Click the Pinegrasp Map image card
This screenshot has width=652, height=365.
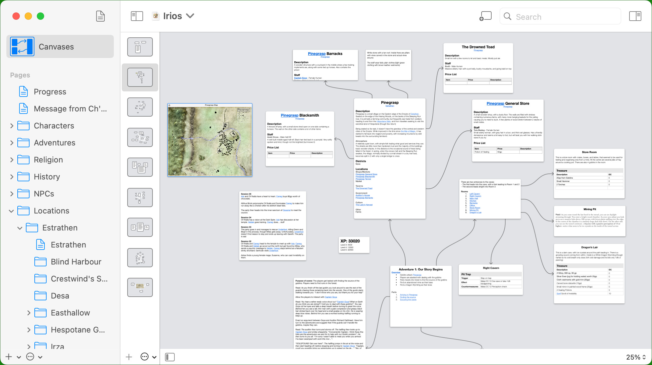click(210, 140)
